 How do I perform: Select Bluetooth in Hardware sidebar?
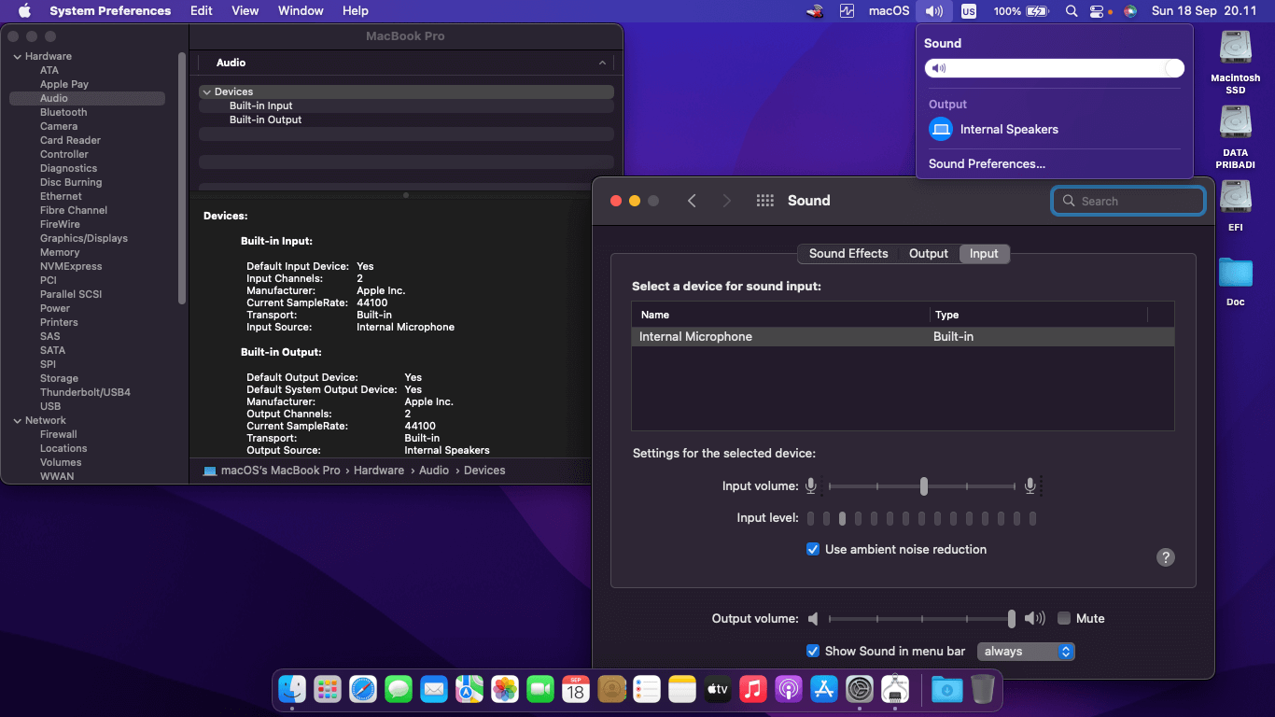63,112
